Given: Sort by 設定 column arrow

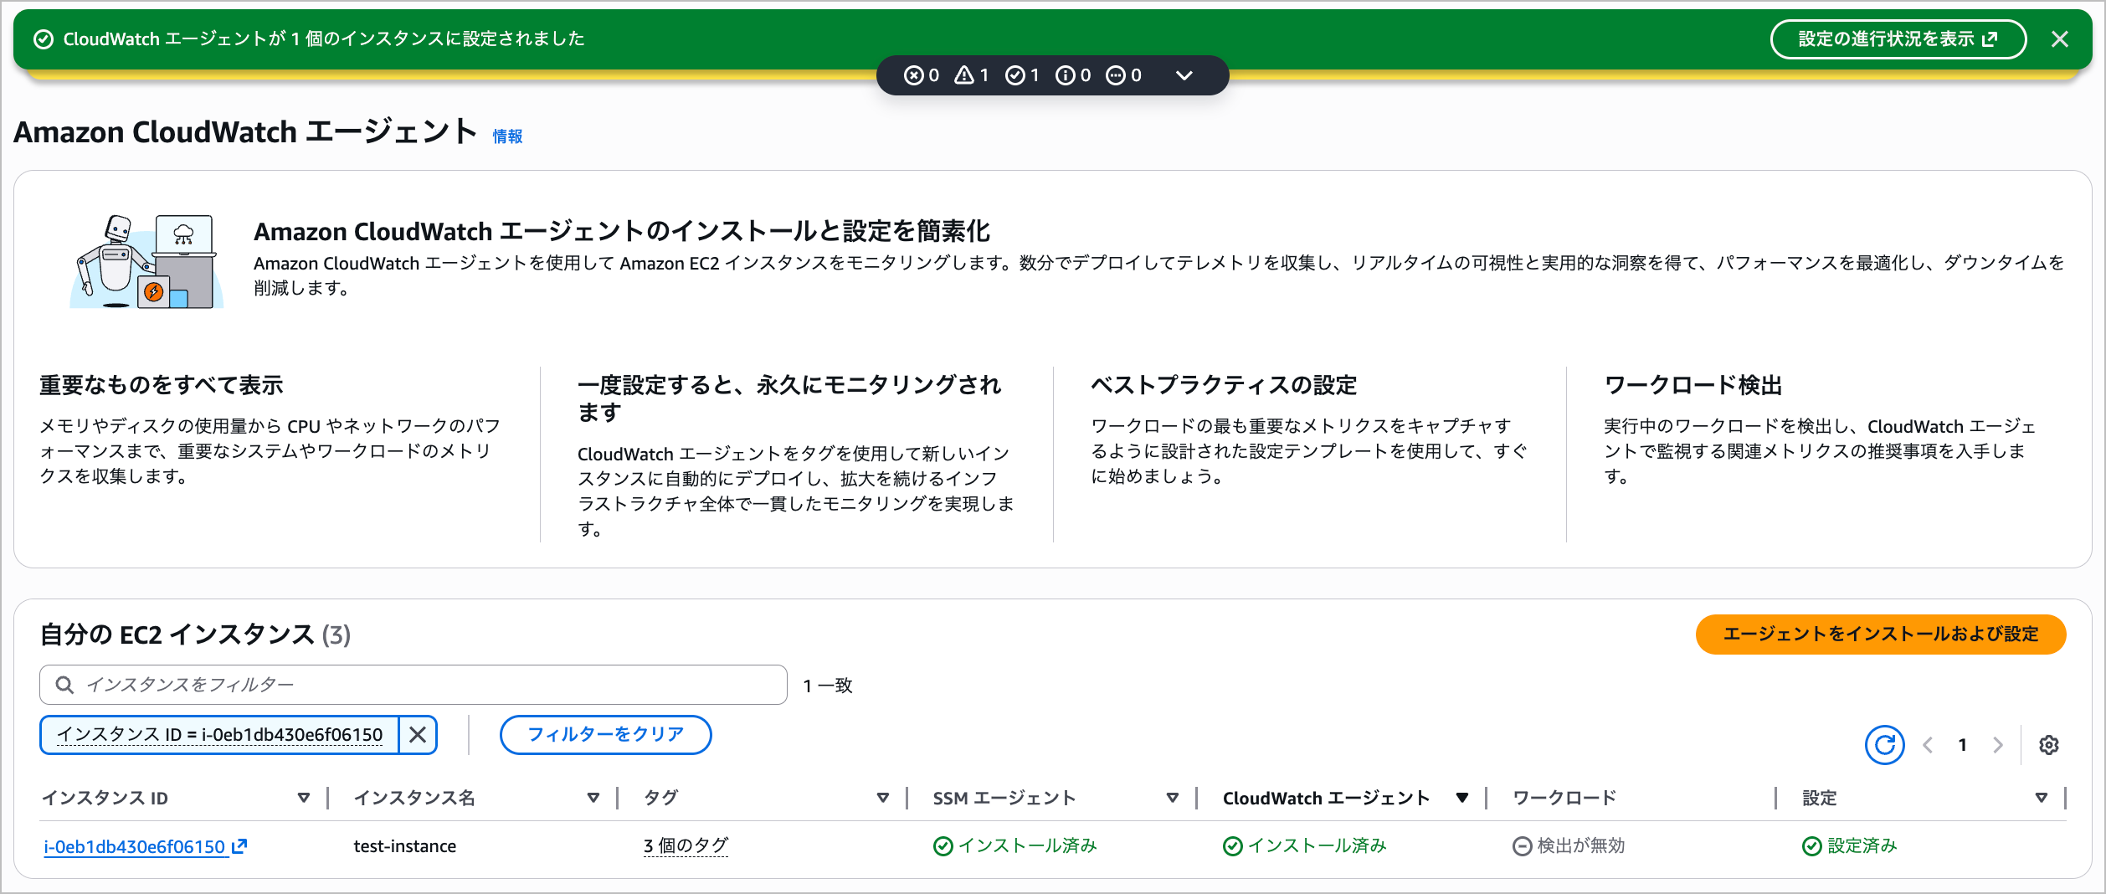Looking at the screenshot, I should tap(2041, 798).
